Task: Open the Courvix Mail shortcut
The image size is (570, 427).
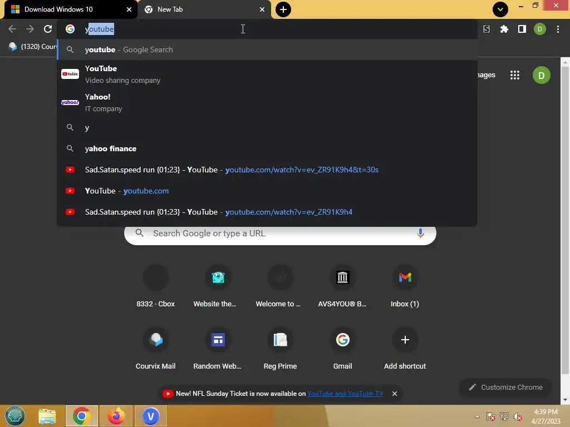Action: point(156,349)
